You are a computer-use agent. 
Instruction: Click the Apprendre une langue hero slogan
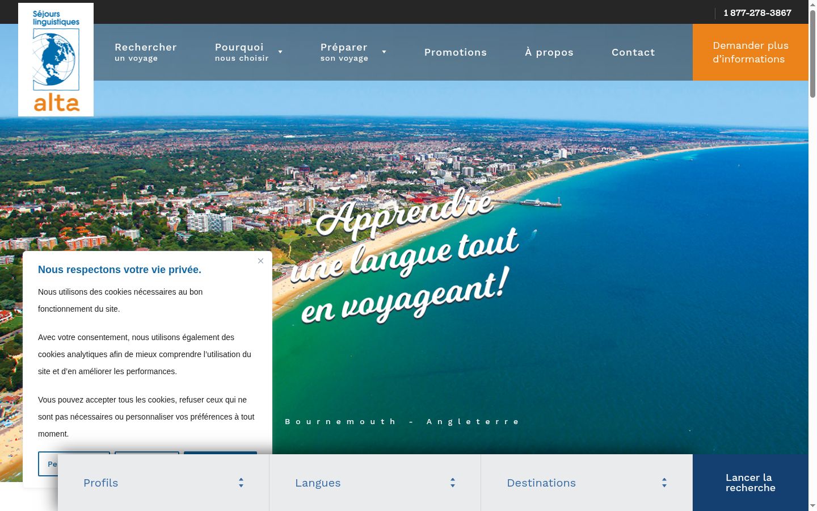(404, 257)
